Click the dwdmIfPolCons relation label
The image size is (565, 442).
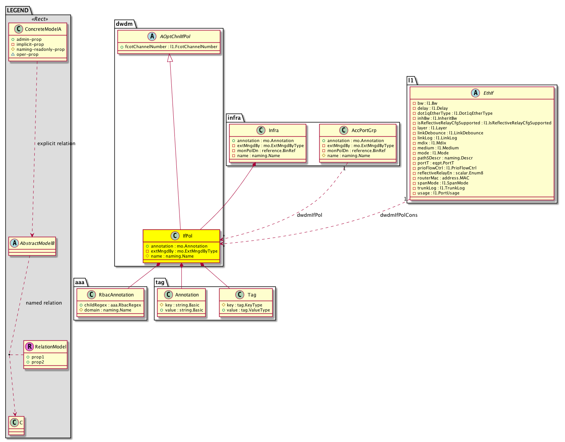coord(399,215)
